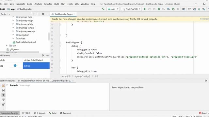Click the app breadcrumb in navigation bar
The width and height of the screenshot is (209, 117).
pyautogui.click(x=11, y=9)
